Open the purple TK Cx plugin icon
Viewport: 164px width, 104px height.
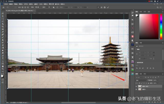pyautogui.click(x=132, y=62)
